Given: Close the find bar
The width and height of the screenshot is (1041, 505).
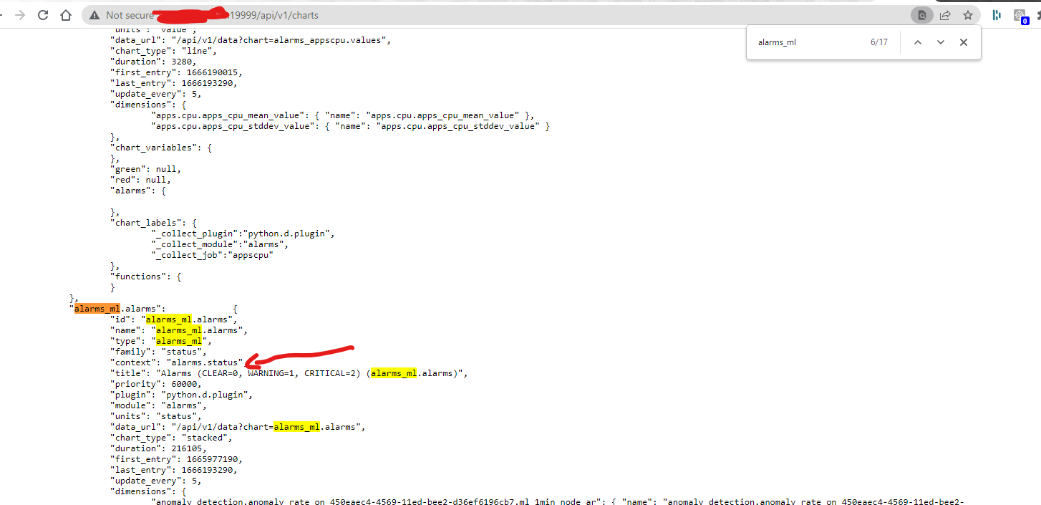Looking at the screenshot, I should coord(963,42).
